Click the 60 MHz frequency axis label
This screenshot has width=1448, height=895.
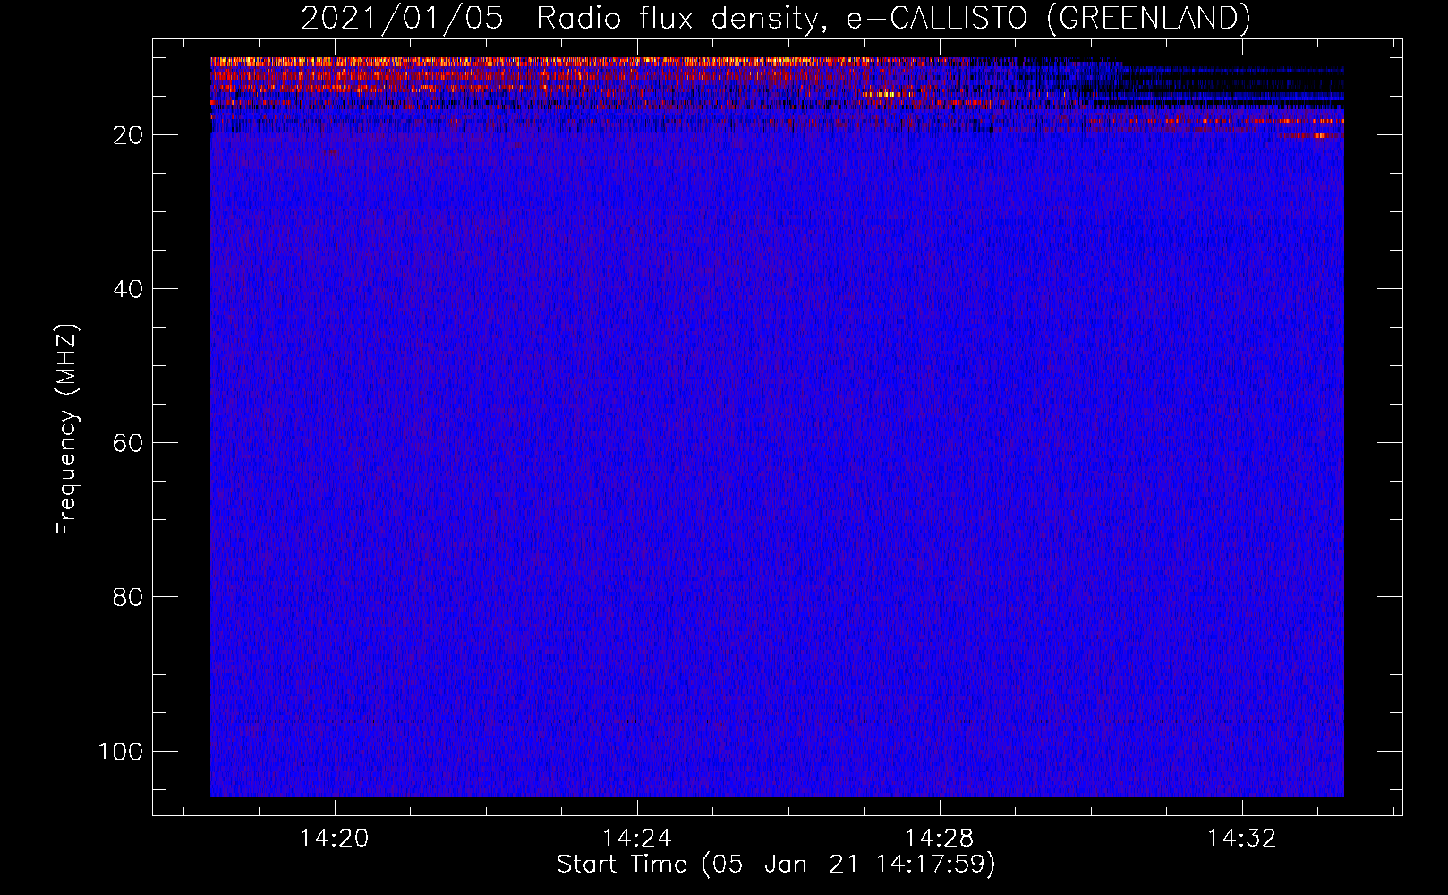128,443
